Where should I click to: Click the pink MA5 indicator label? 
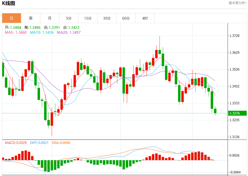point(16,32)
